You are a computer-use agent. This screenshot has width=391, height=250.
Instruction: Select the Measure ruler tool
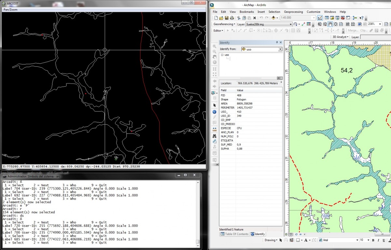(215, 129)
